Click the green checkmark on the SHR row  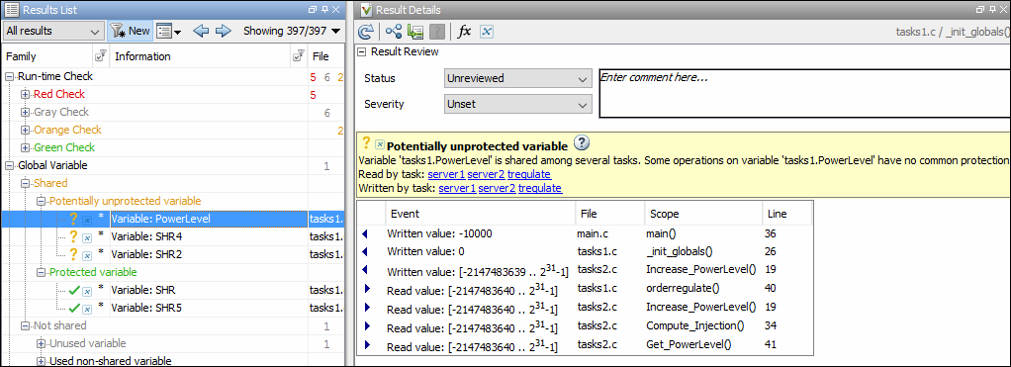74,290
